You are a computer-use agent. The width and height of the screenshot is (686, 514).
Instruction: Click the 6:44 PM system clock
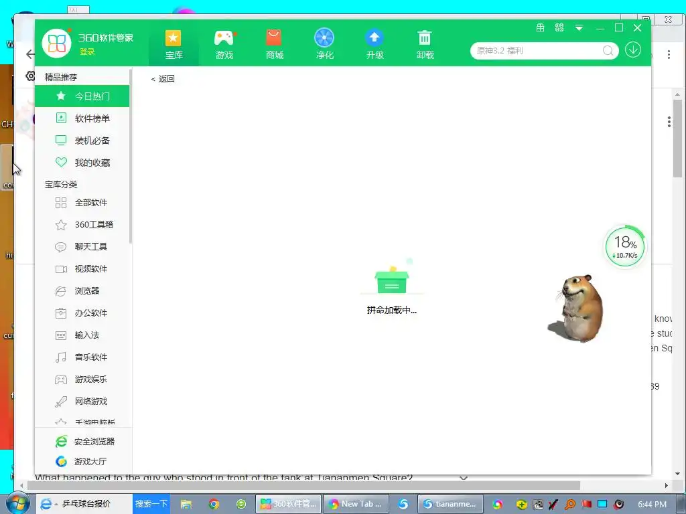[652, 505]
